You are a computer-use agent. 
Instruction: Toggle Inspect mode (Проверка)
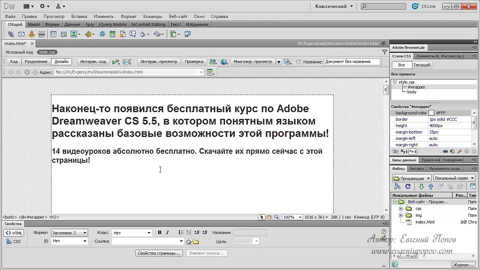[194, 61]
